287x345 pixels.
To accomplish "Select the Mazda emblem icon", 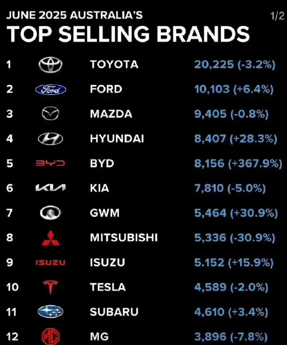I will pyautogui.click(x=51, y=114).
